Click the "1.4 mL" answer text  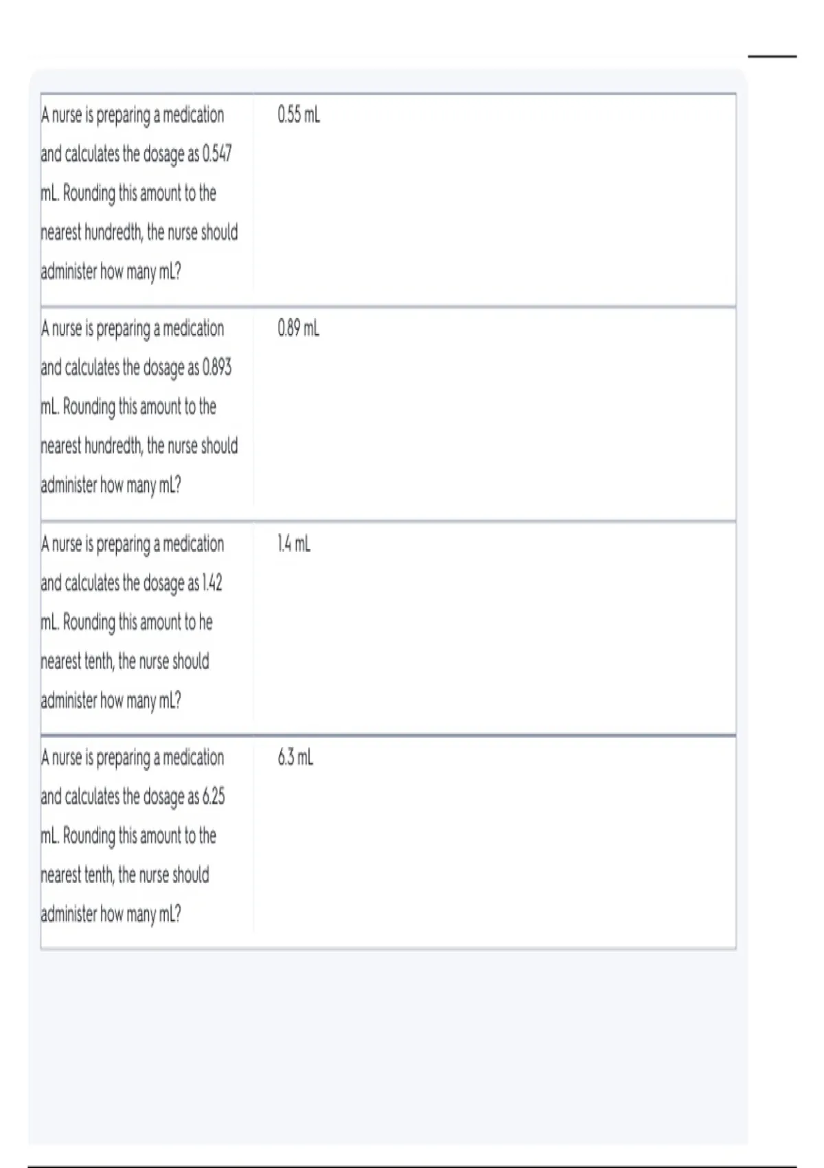(294, 544)
